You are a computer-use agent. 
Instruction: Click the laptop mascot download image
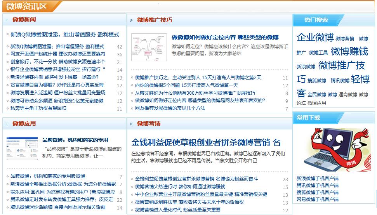(336, 149)
